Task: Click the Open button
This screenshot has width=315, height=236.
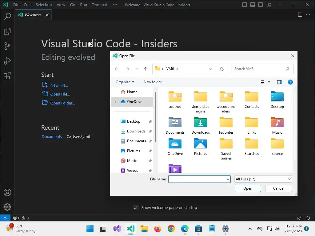Action: (248, 188)
